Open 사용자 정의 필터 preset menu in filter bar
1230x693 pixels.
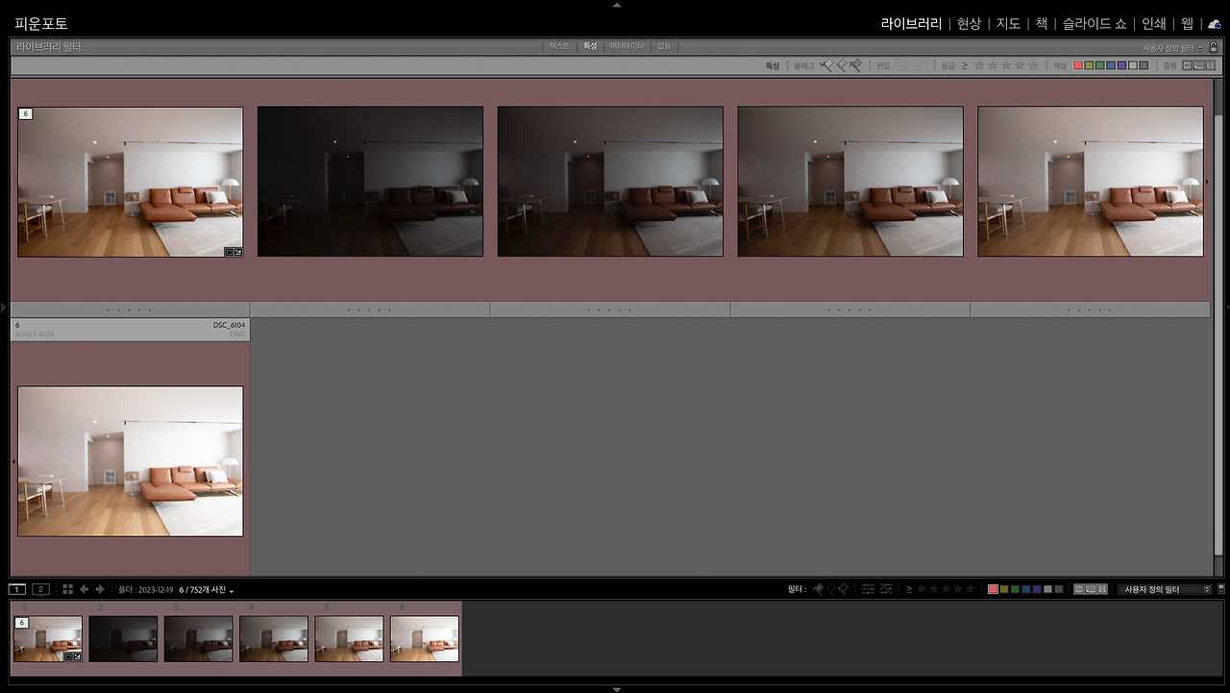tap(1172, 47)
